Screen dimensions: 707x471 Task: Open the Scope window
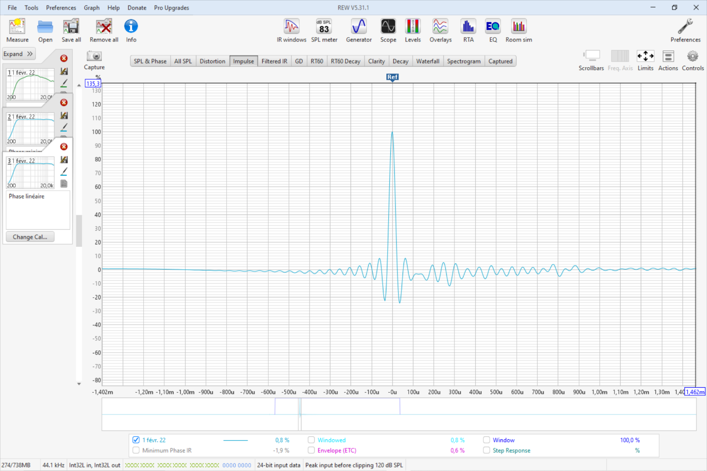click(x=388, y=30)
